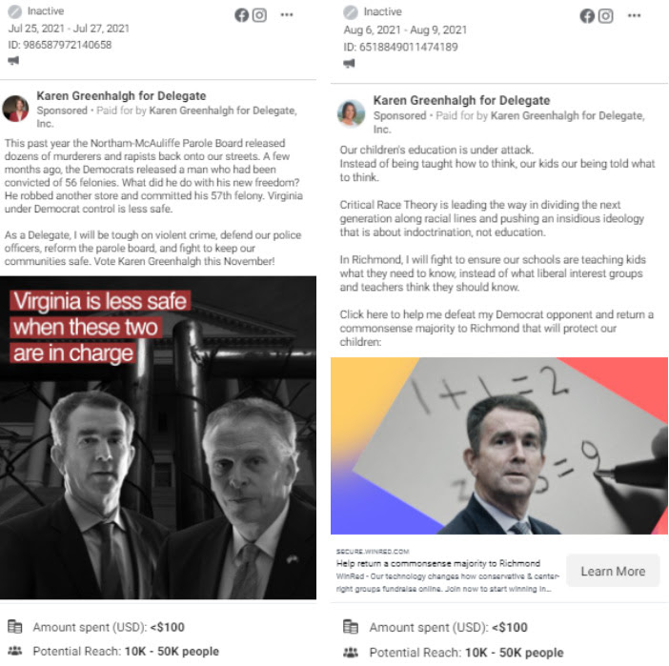Click Learn More button
Screen dimensions: 669x666
tap(613, 571)
